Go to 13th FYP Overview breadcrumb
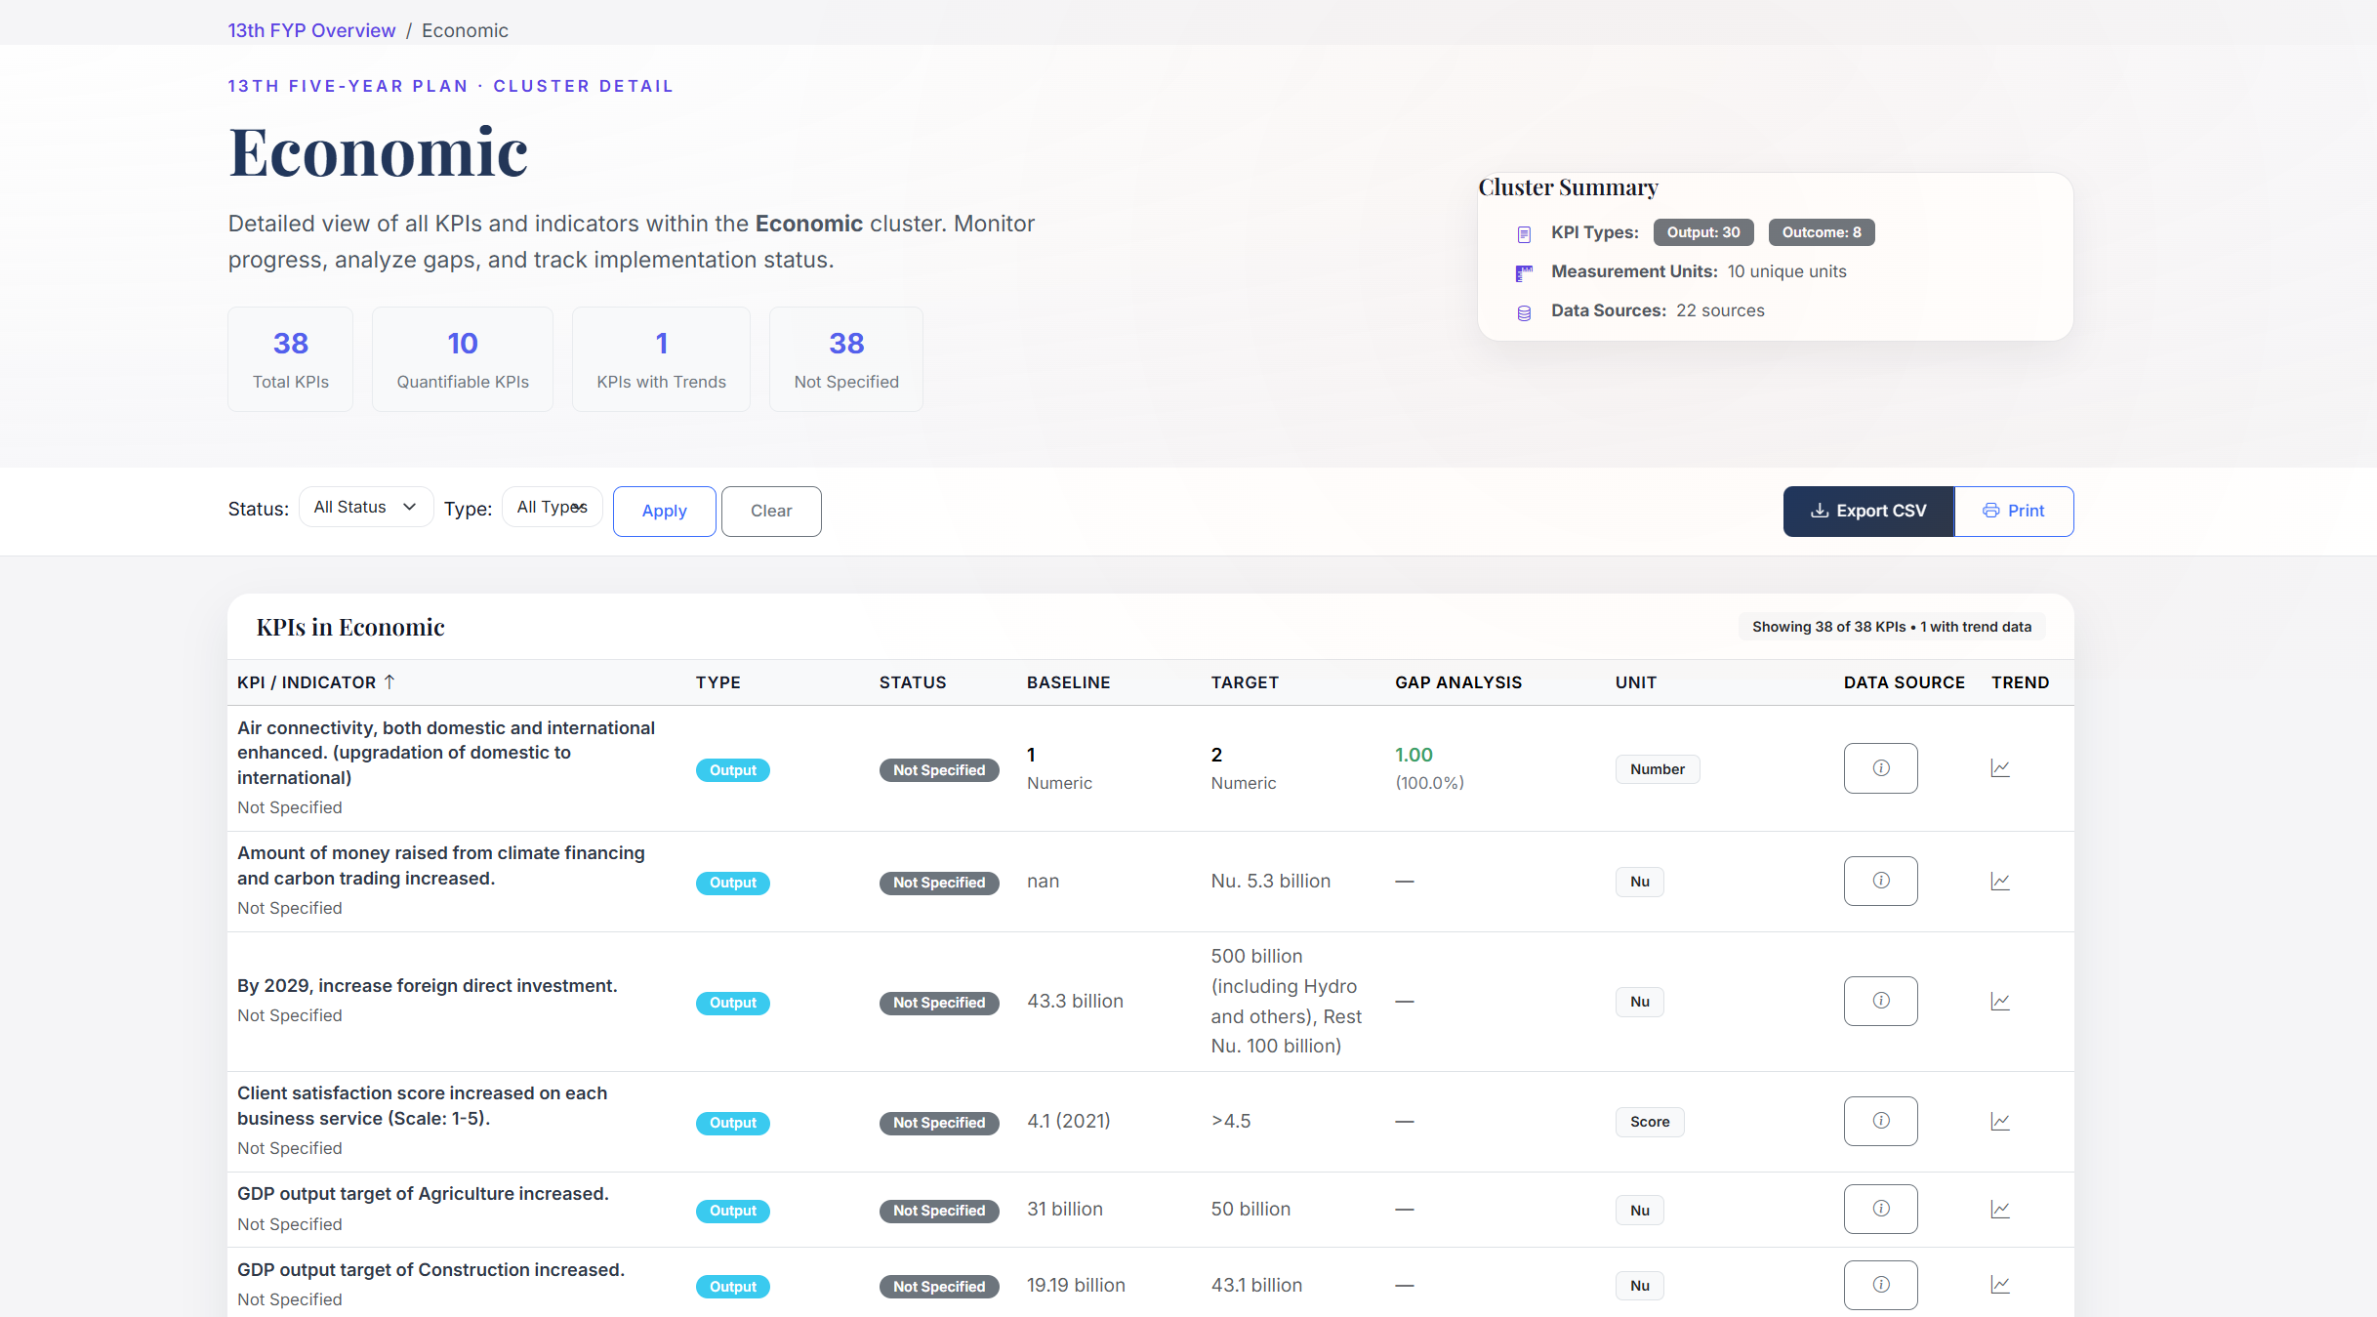The image size is (2377, 1317). (x=311, y=30)
